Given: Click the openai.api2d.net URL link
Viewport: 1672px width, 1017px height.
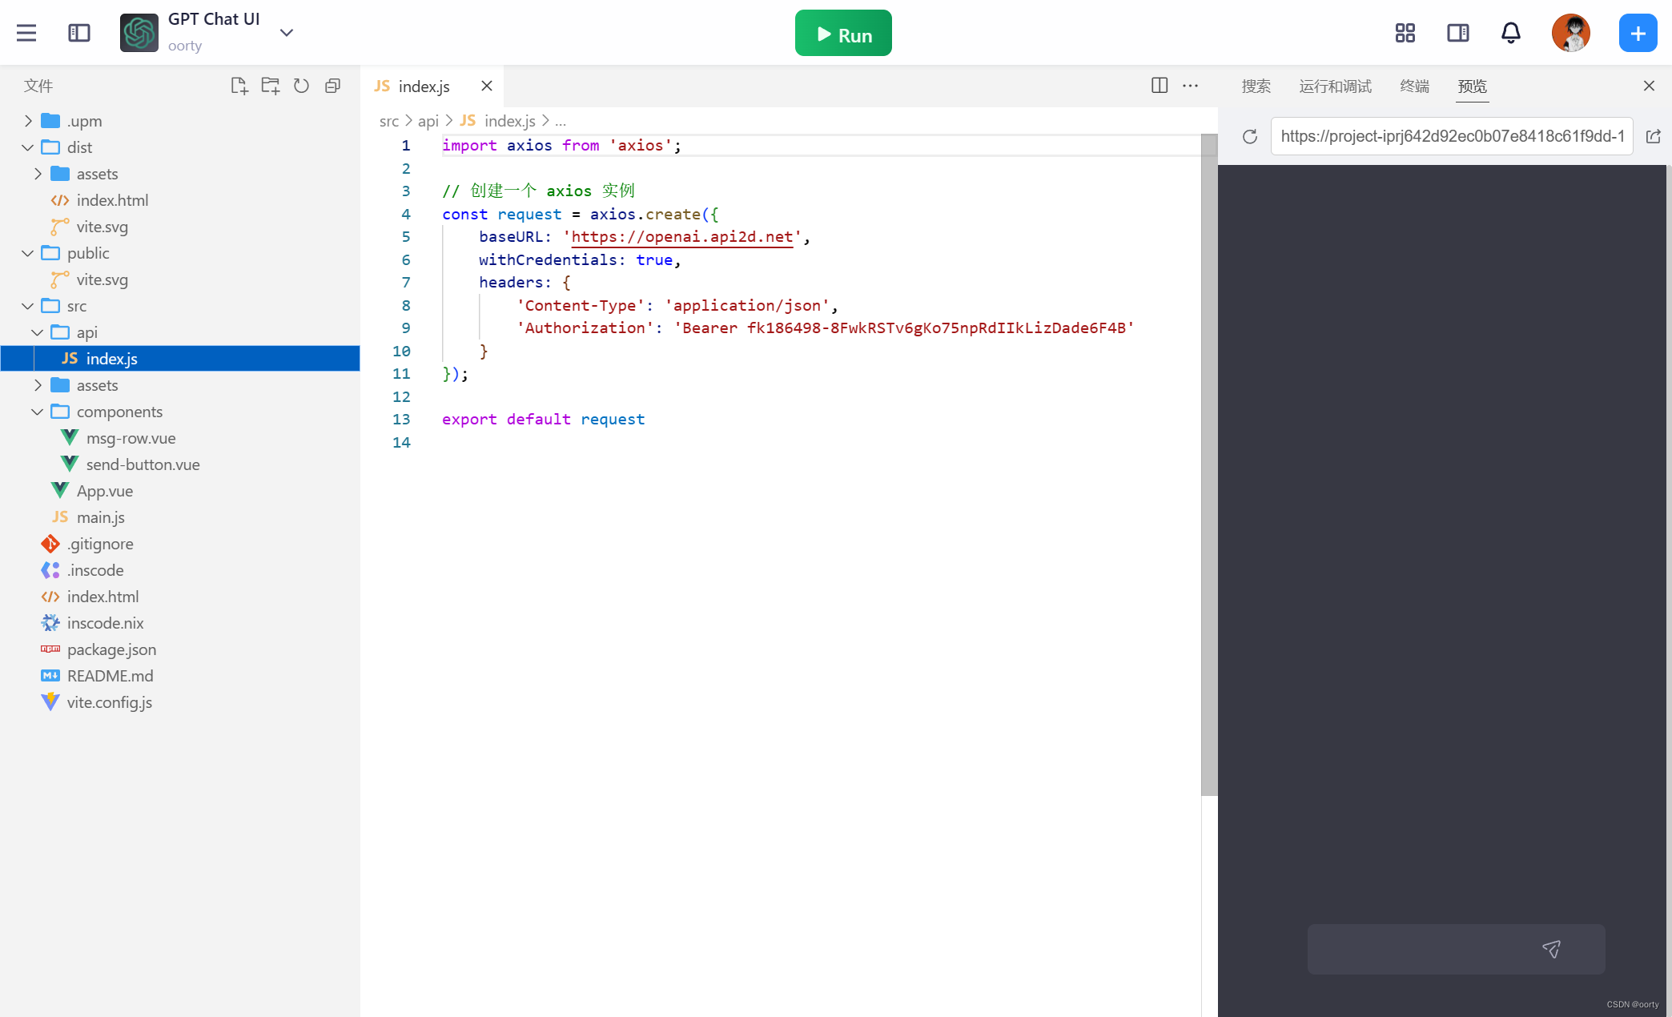Looking at the screenshot, I should [x=682, y=237].
